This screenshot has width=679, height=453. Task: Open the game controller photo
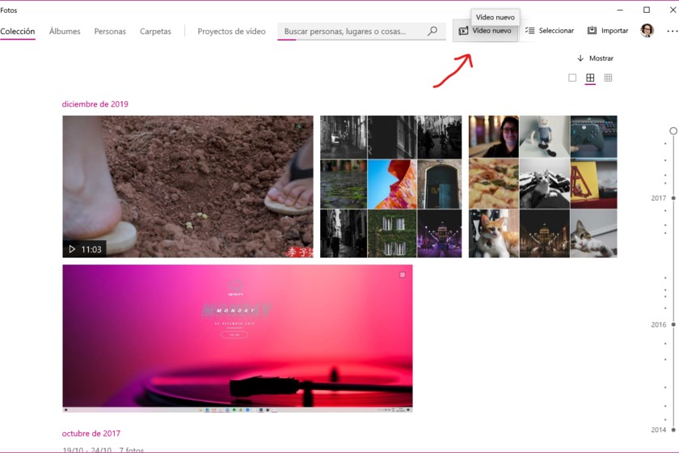coord(593,137)
